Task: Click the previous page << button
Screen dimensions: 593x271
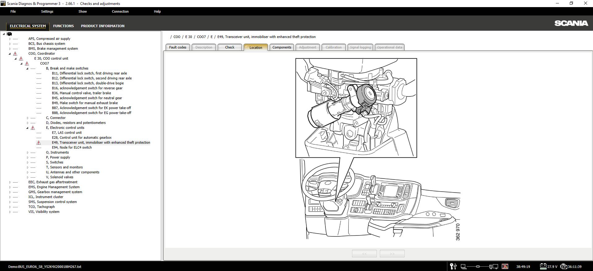Action: [364, 254]
